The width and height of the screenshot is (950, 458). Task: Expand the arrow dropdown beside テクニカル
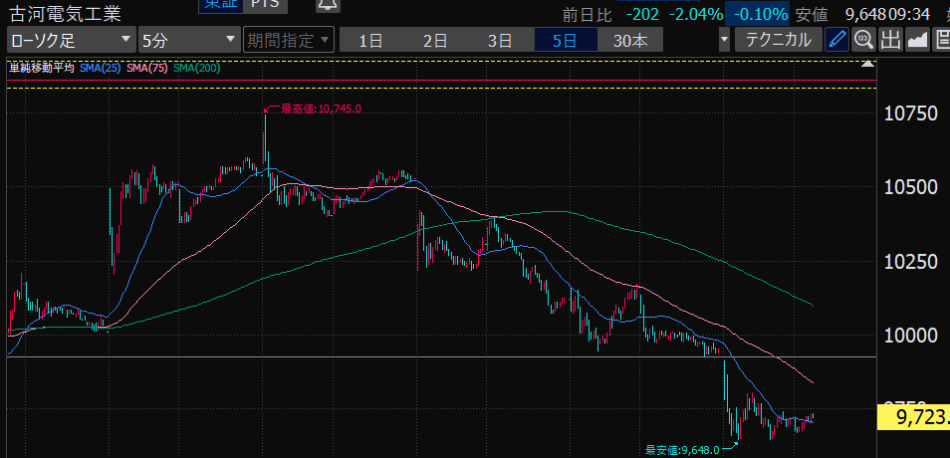click(724, 41)
